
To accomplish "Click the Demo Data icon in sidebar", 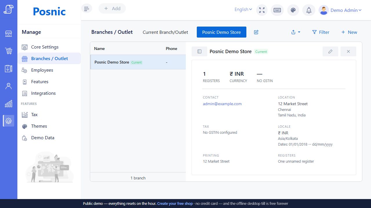I will 25,138.
